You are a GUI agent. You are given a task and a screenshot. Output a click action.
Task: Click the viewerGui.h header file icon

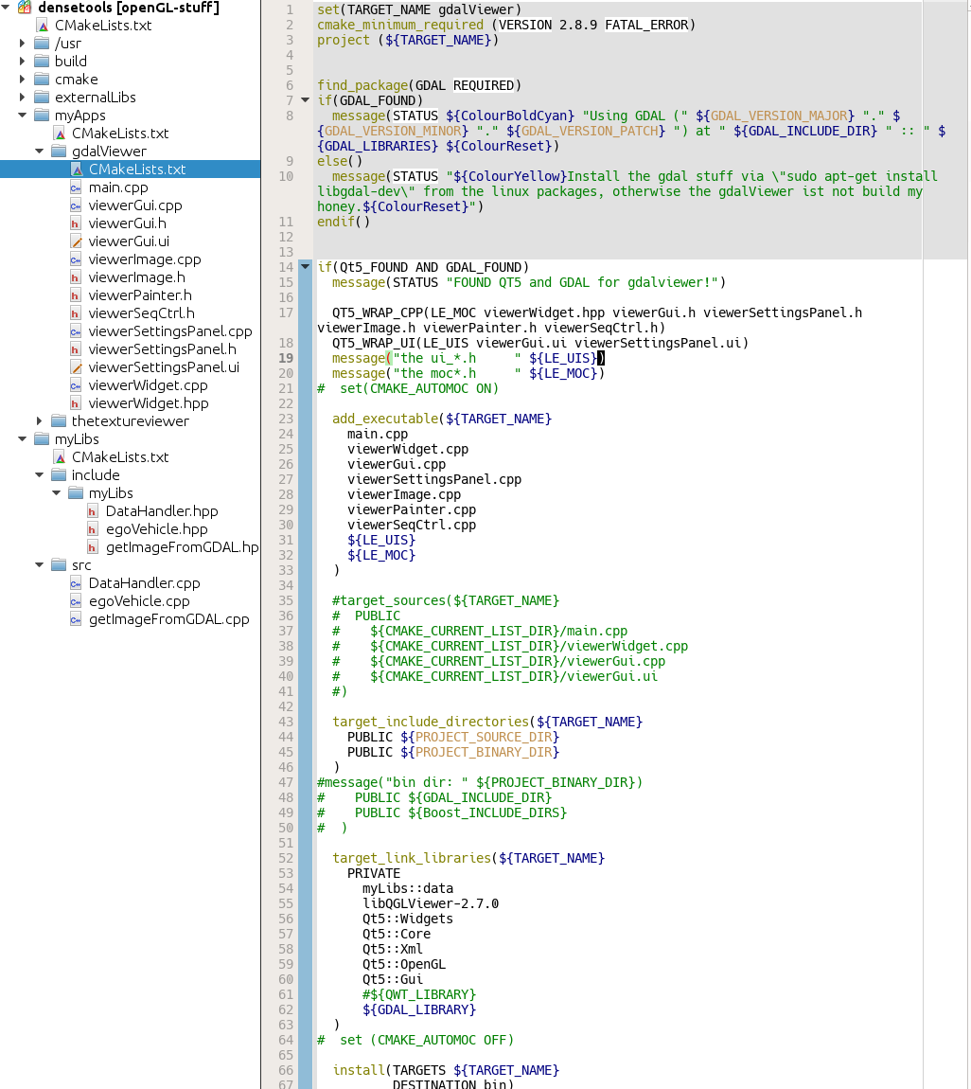(76, 223)
